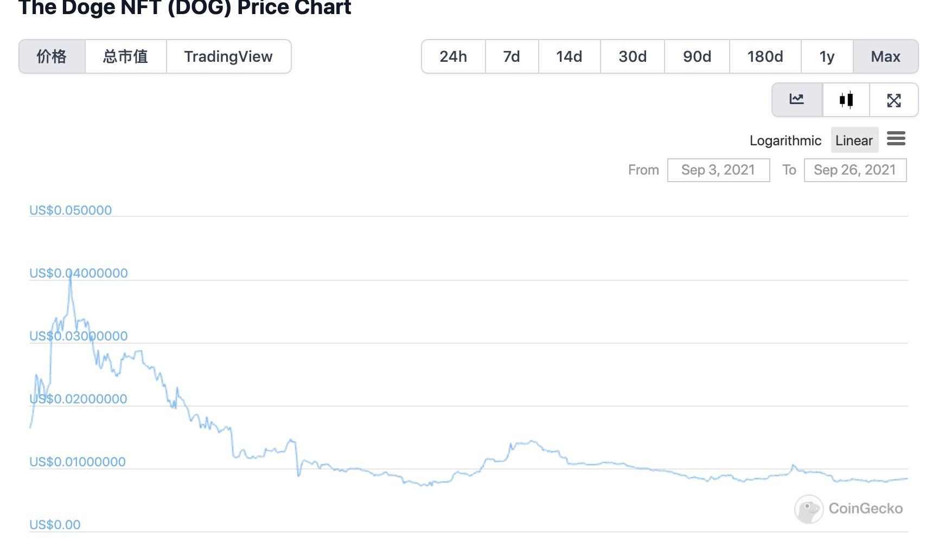
Task: Select the 价格 price tab
Action: 52,56
